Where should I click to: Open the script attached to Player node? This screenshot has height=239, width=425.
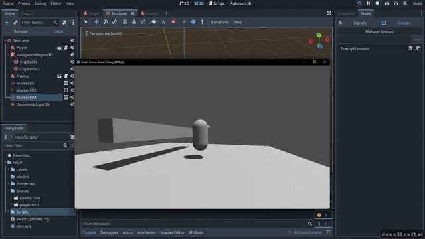pyautogui.click(x=66, y=48)
